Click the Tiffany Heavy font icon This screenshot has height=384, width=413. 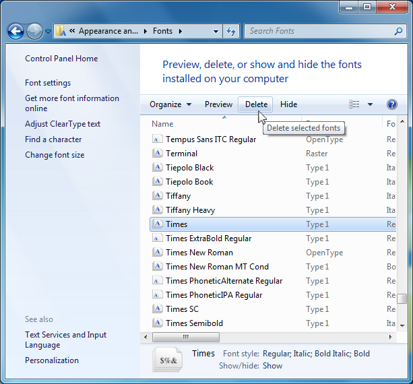[157, 210]
